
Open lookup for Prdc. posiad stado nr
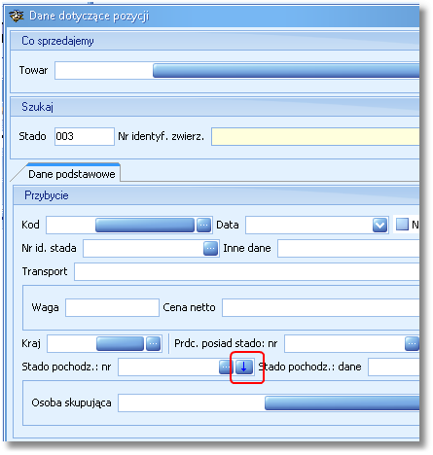[x=412, y=343]
